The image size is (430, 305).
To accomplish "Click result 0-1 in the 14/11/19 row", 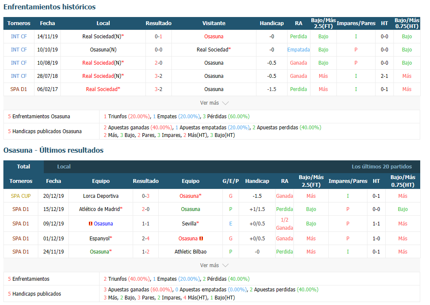I will tap(159, 37).
